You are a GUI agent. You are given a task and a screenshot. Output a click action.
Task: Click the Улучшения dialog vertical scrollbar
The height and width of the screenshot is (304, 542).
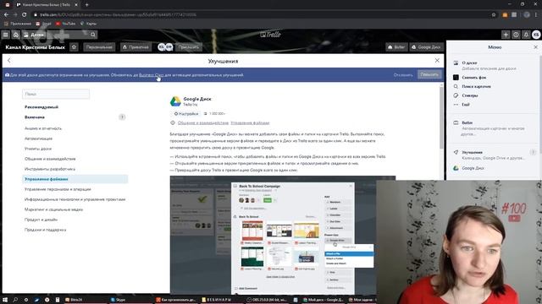point(441,117)
